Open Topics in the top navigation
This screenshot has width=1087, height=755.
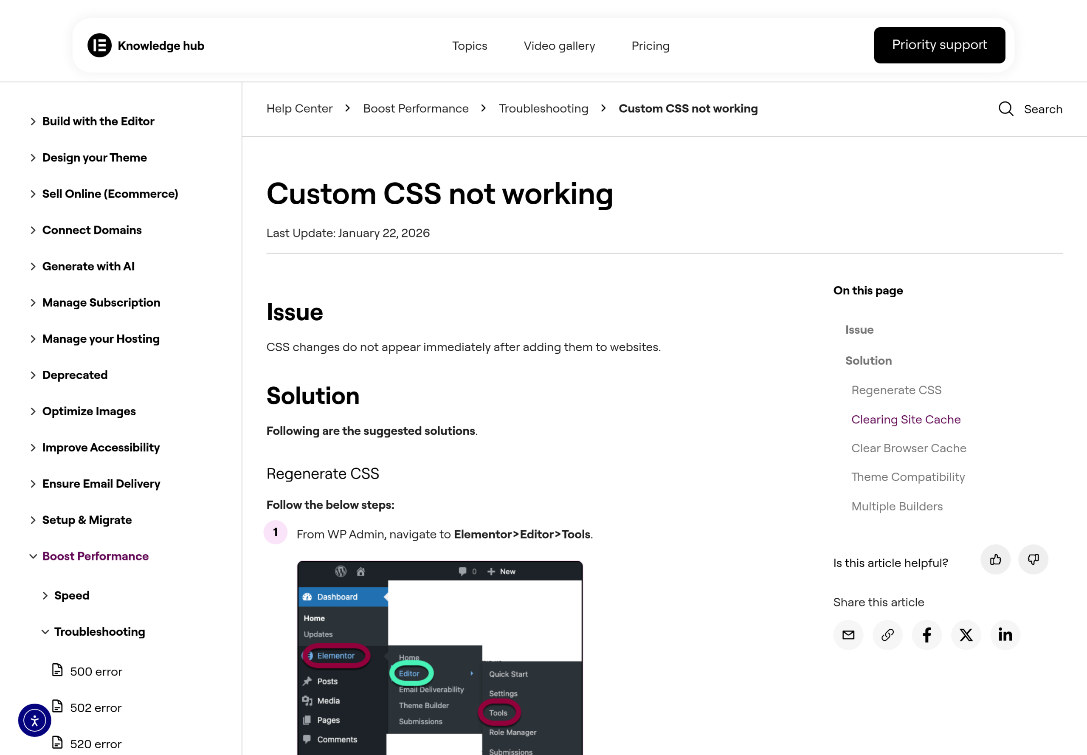coord(469,46)
